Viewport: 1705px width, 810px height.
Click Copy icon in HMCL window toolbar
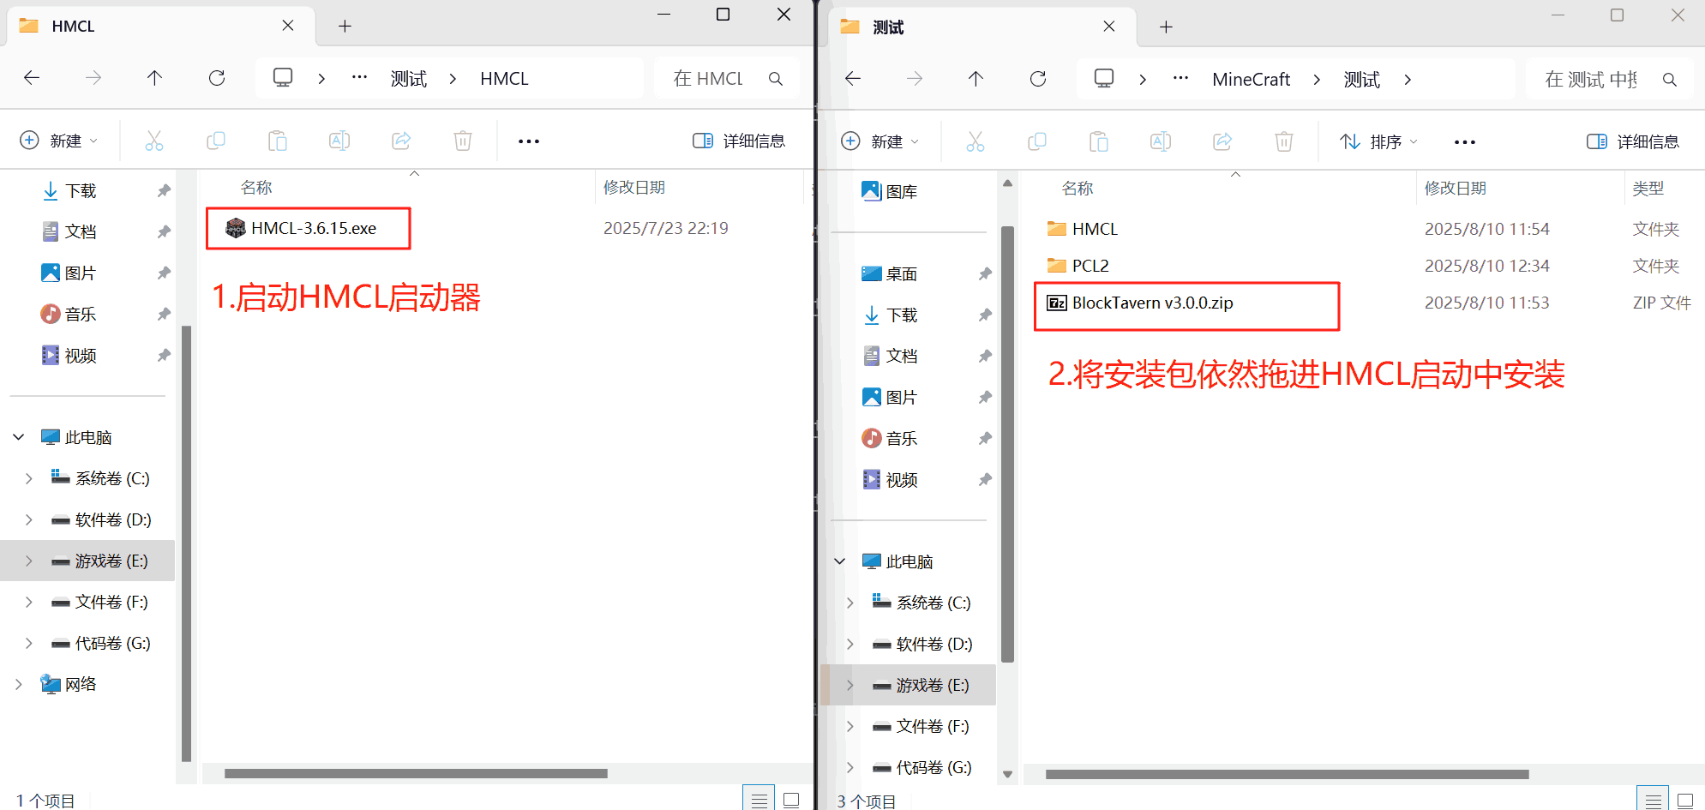click(x=216, y=141)
